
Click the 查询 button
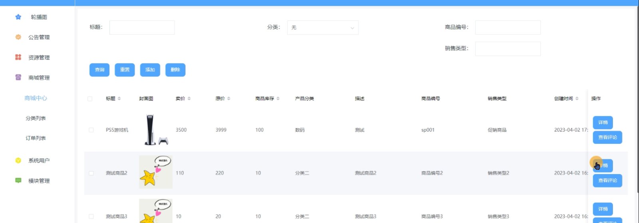click(x=99, y=70)
